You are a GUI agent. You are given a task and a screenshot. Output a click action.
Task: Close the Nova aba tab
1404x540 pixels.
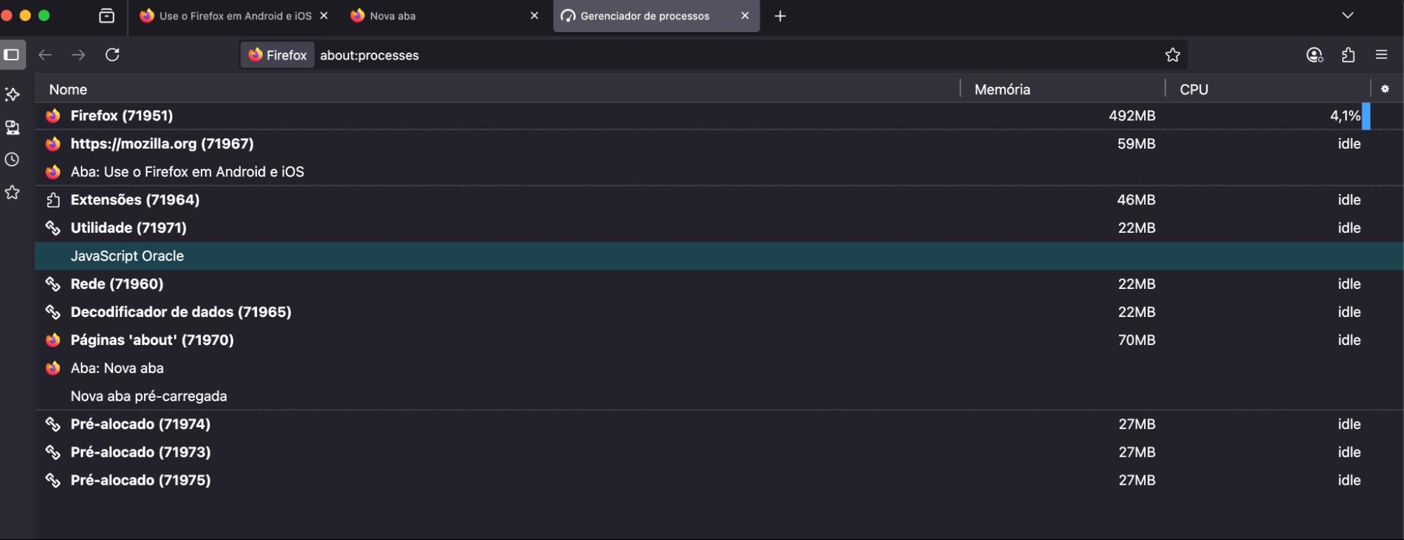click(534, 15)
